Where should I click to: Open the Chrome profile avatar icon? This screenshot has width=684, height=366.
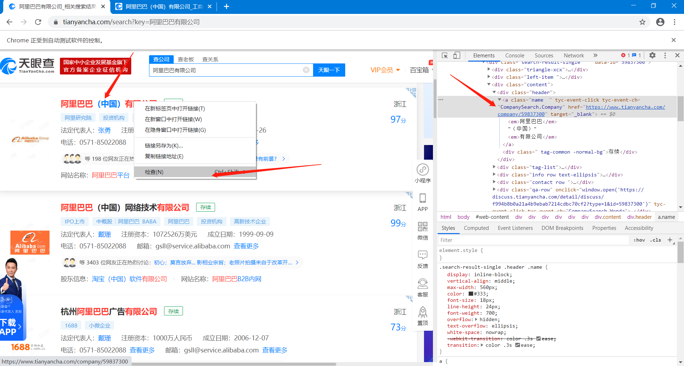pos(660,22)
